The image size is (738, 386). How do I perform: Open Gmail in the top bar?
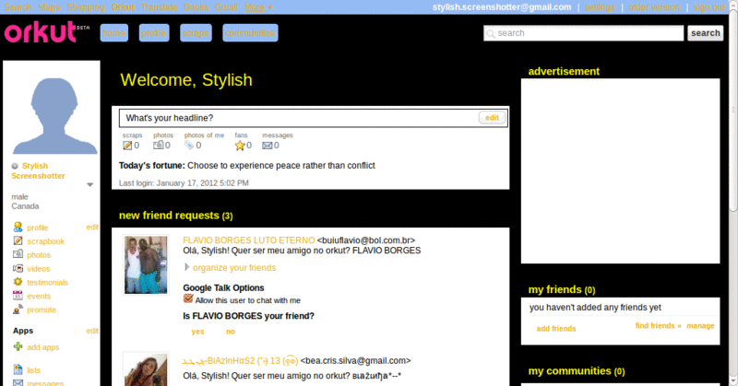coord(227,7)
